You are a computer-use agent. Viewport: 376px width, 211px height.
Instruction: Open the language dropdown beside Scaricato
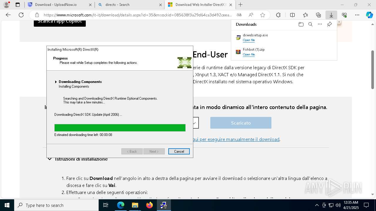[196, 123]
